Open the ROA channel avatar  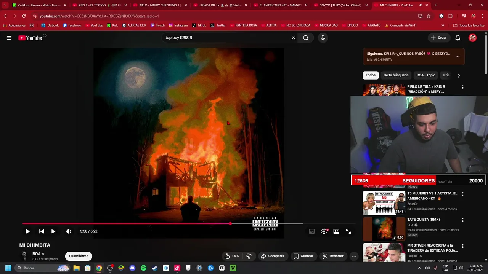[24, 256]
